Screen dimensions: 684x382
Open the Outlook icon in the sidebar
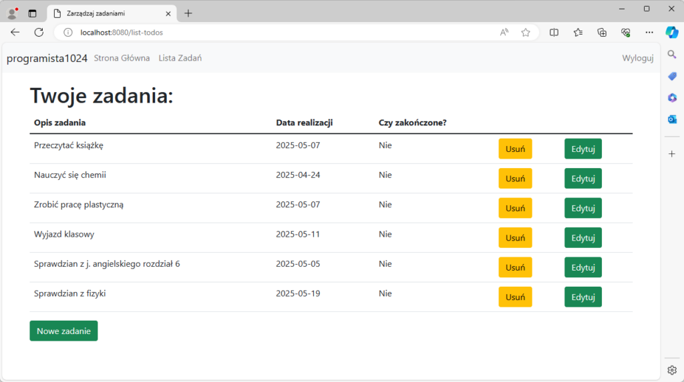[x=672, y=119]
